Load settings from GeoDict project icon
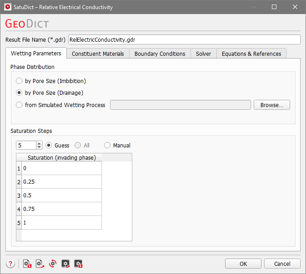This screenshot has height=274, width=306. coord(65,264)
